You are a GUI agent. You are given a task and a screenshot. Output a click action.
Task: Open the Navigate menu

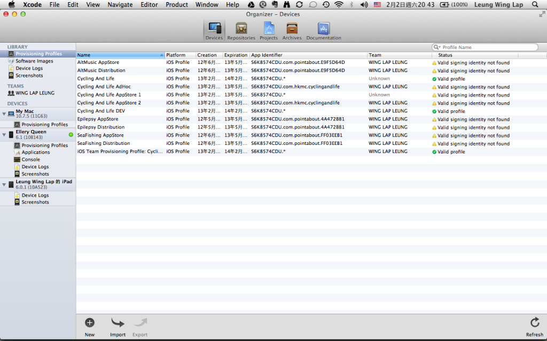[x=120, y=5]
